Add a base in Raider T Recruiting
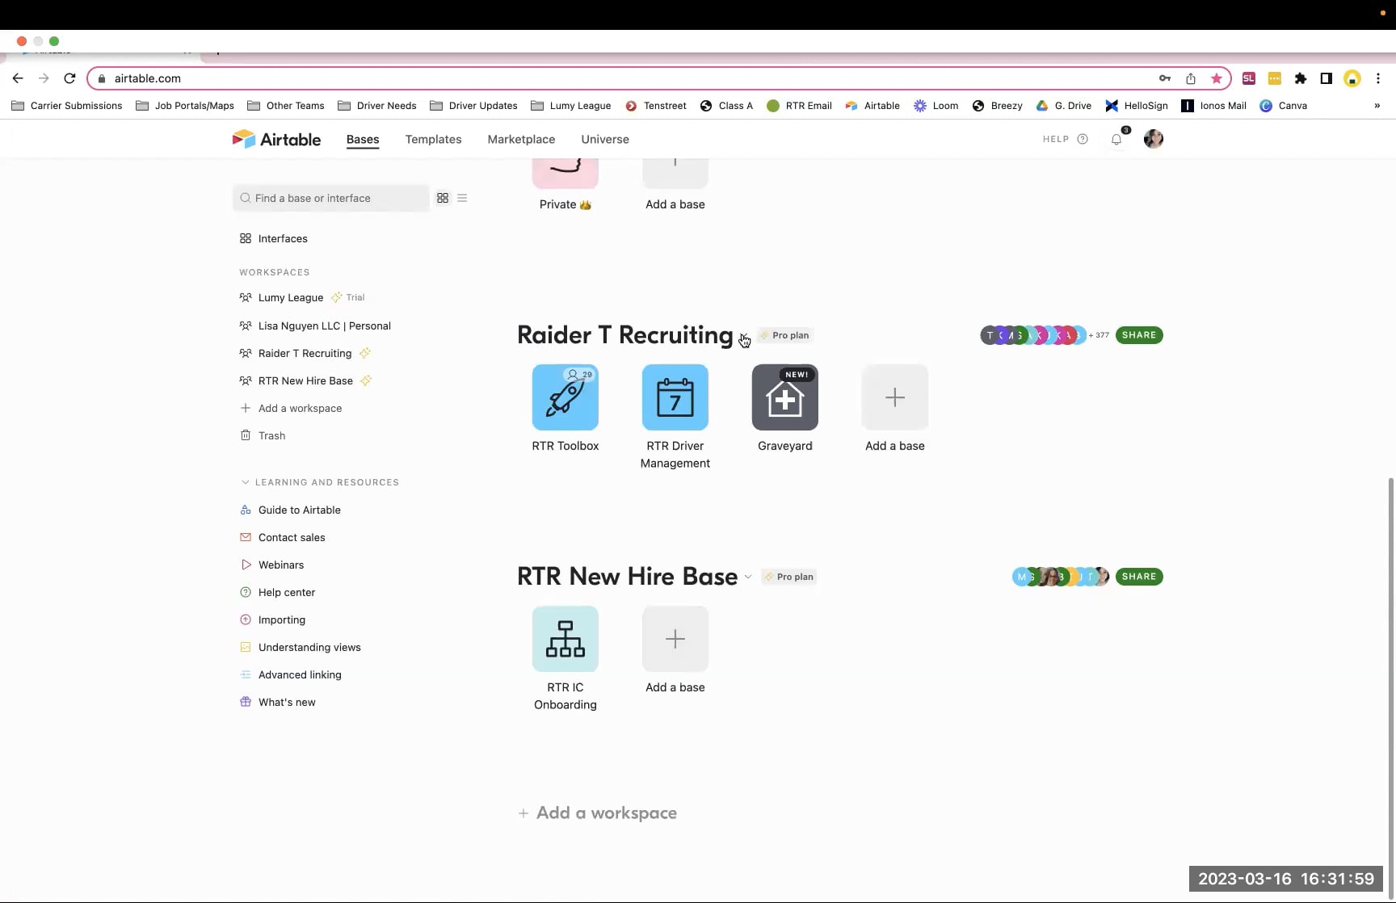 pyautogui.click(x=895, y=397)
